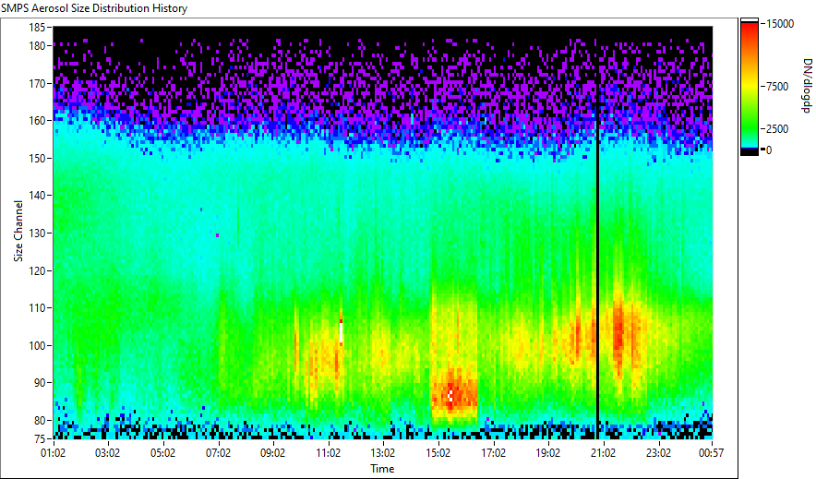Click the 15:02 time axis label
The height and width of the screenshot is (479, 816).
[x=438, y=453]
